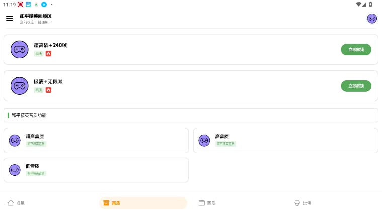The height and width of the screenshot is (215, 382).
Task: Tap the gamepad avatar icon at top right
Action: [372, 19]
